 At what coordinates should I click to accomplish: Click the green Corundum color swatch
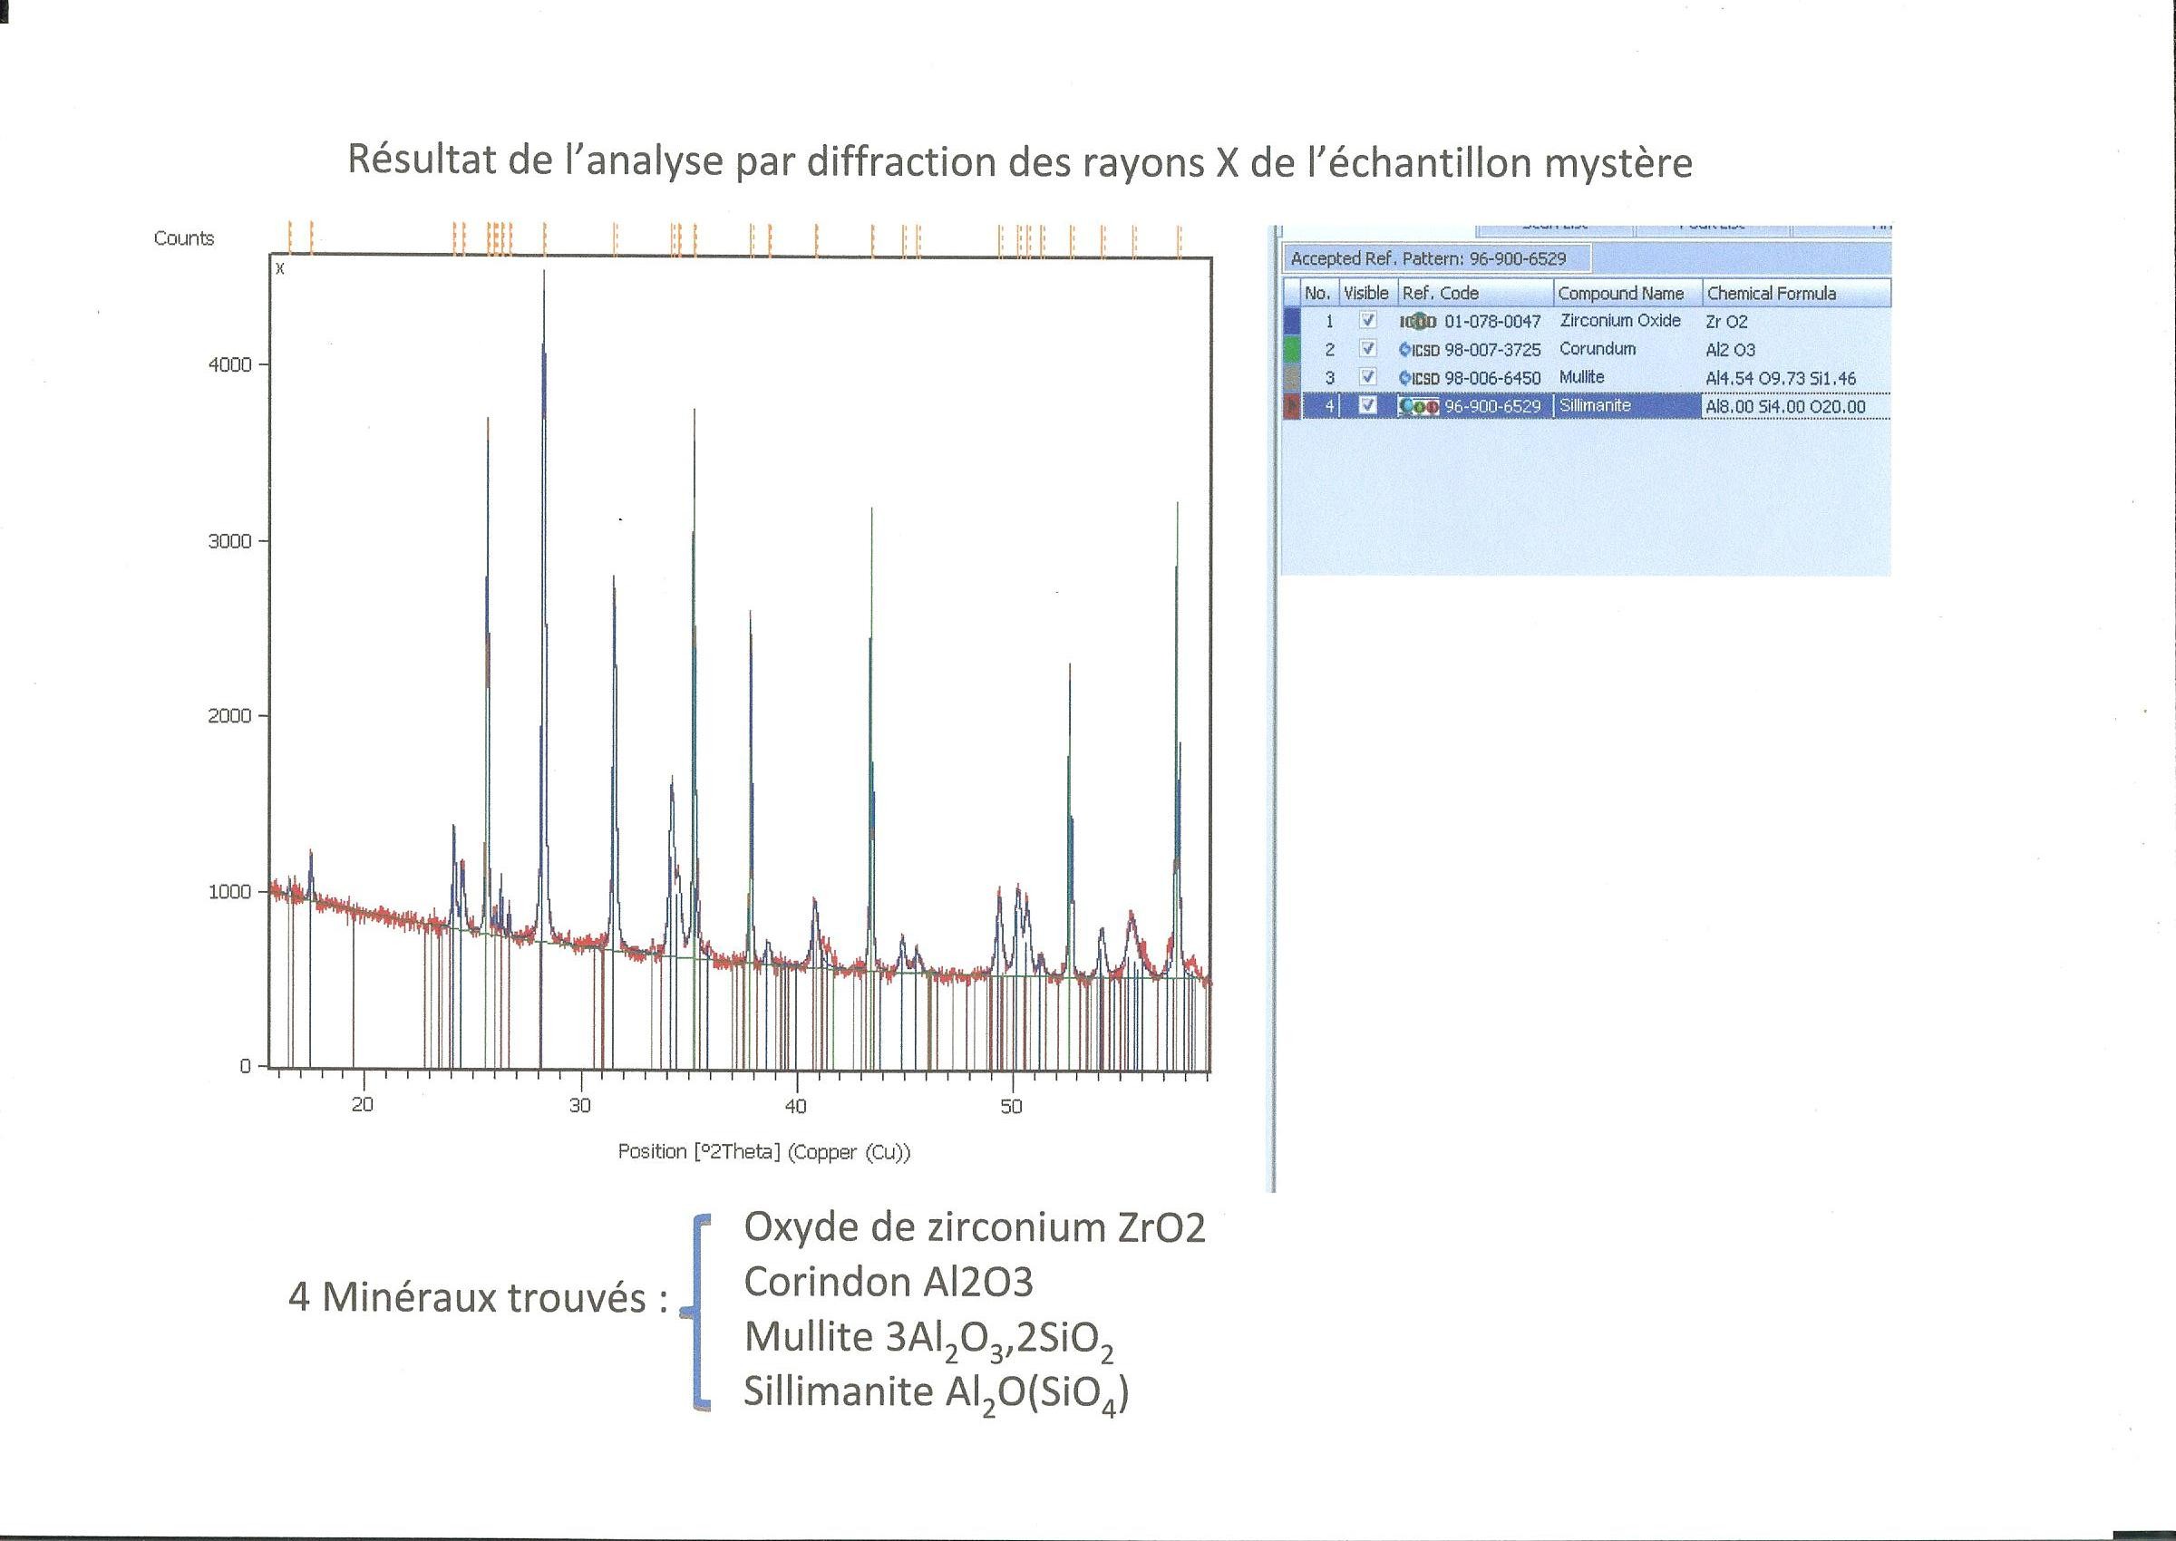pos(1292,349)
